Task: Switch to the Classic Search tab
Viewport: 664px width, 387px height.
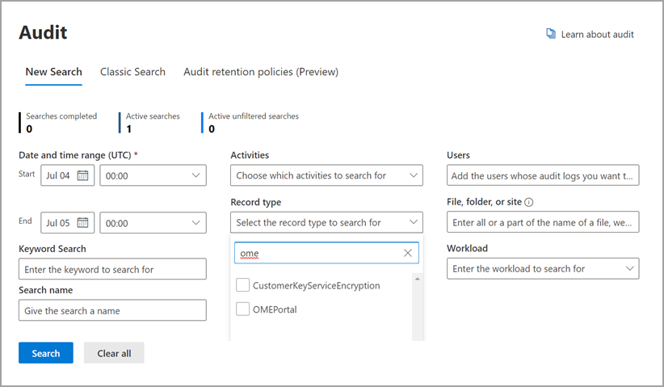Action: (132, 72)
